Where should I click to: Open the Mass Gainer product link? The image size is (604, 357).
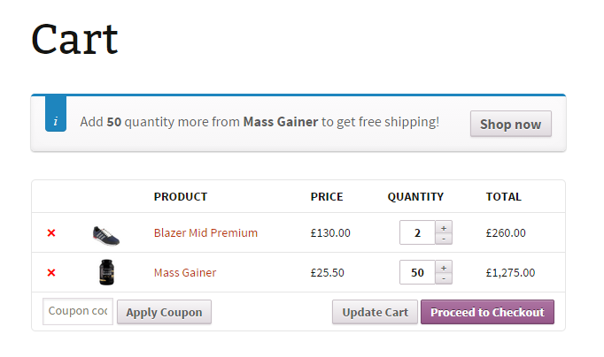[185, 273]
